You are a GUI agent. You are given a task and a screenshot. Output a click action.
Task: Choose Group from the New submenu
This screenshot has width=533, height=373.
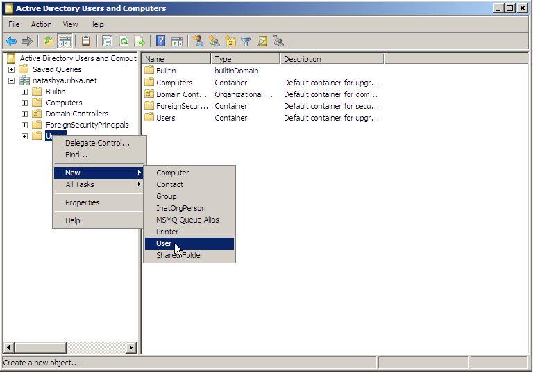167,196
